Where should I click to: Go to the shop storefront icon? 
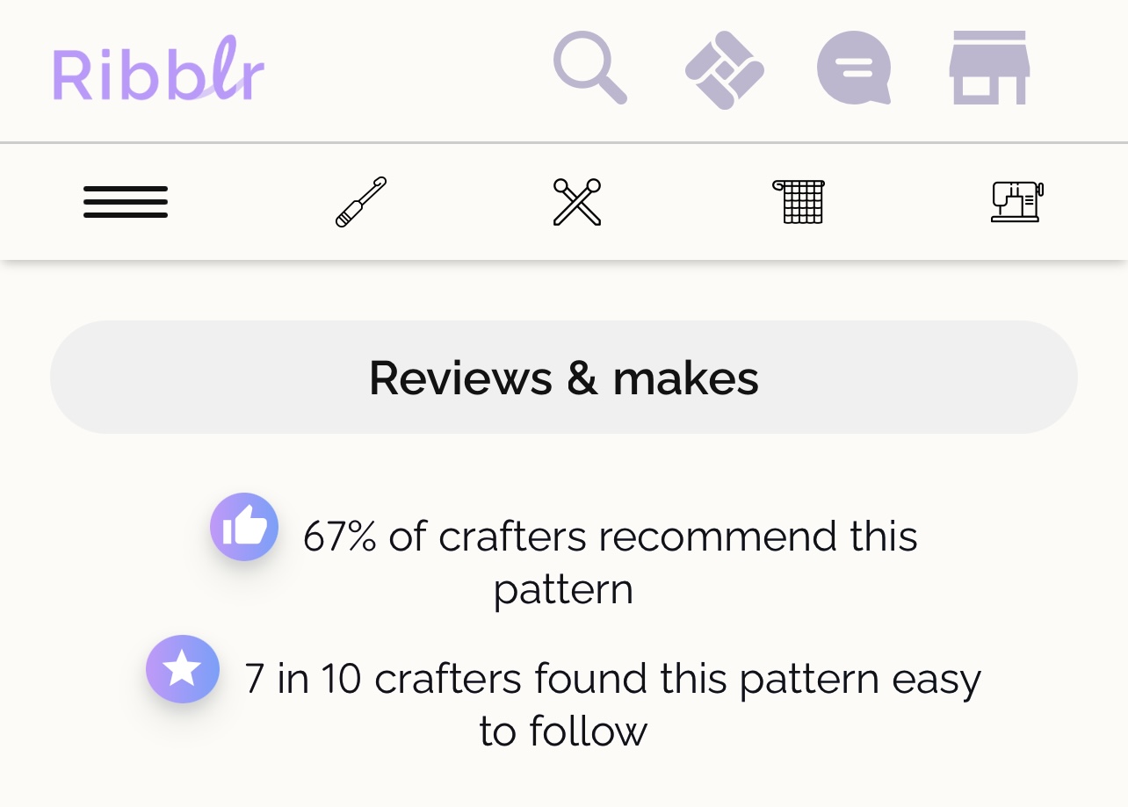coord(989,68)
